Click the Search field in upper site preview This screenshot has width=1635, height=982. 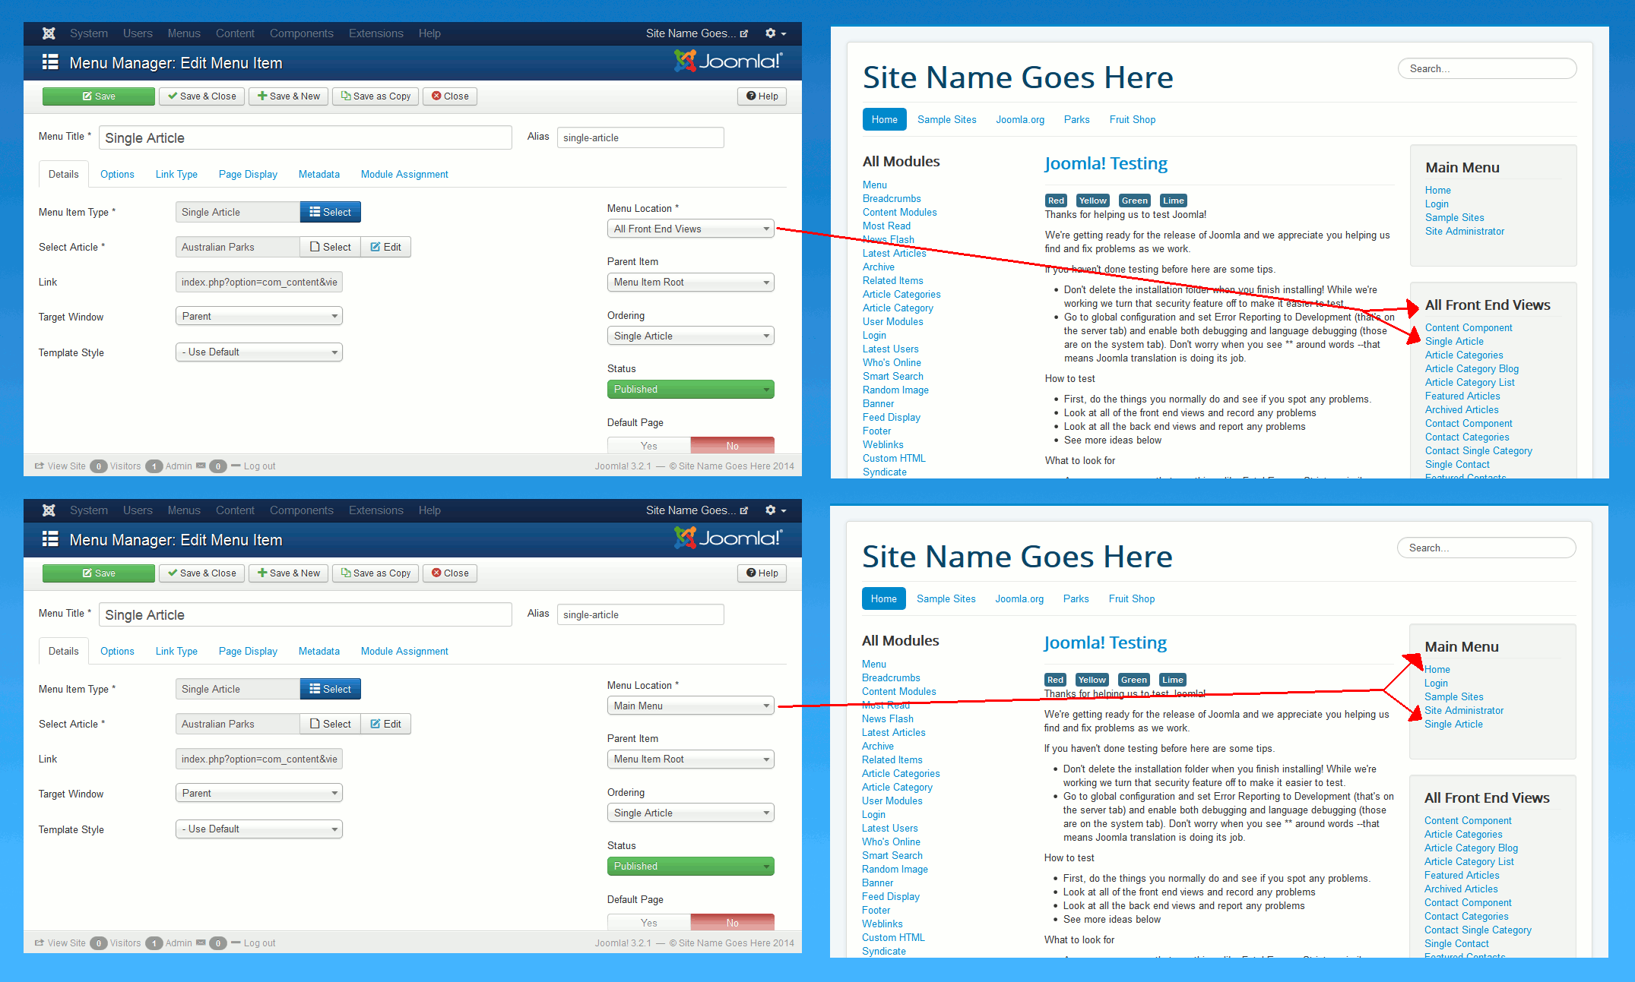coord(1486,68)
